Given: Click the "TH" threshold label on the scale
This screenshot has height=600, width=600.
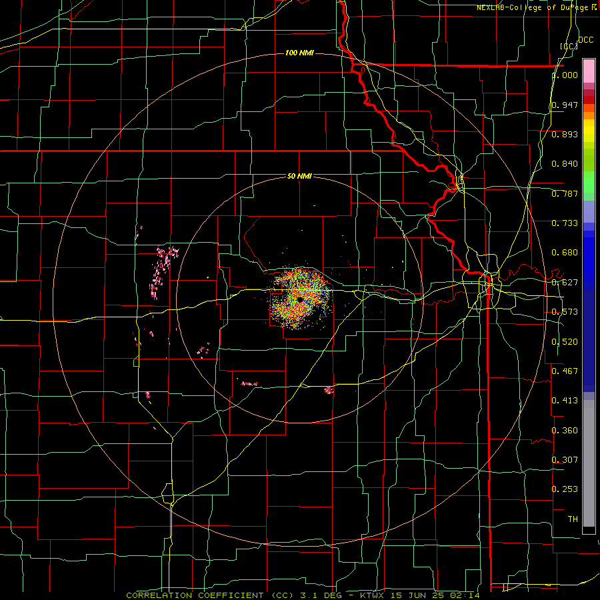Looking at the screenshot, I should point(573,519).
